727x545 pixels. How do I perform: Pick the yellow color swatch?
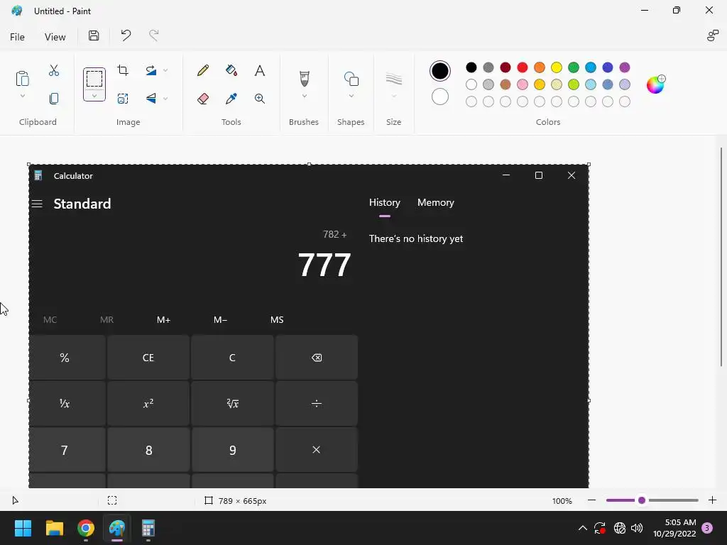pos(557,67)
